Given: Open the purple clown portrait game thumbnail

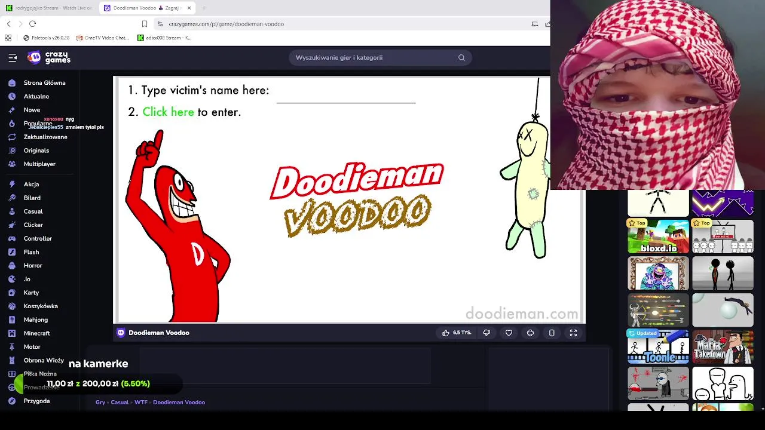Looking at the screenshot, I should click(x=658, y=274).
